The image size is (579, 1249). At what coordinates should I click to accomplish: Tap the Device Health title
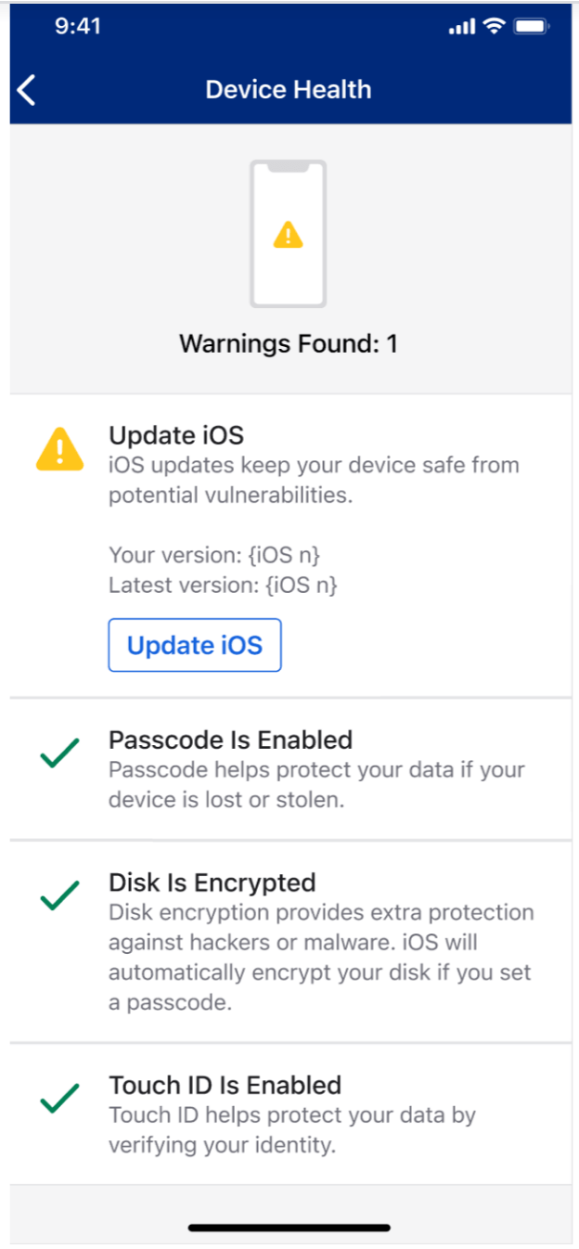289,90
